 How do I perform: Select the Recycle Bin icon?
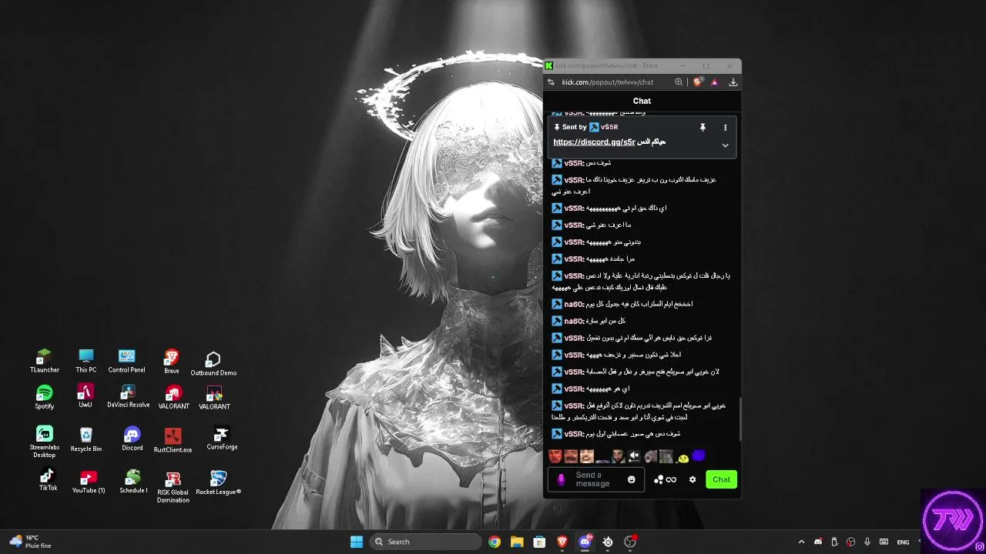[x=86, y=440]
